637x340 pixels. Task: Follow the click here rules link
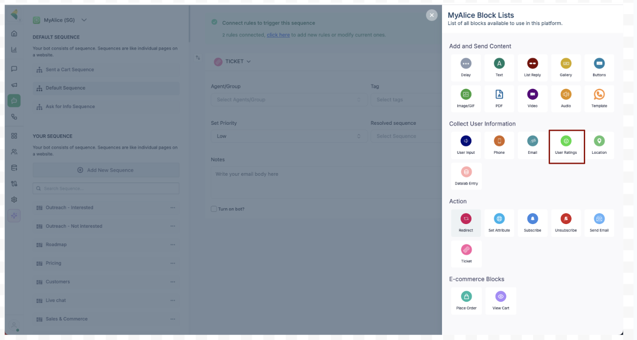click(x=278, y=35)
